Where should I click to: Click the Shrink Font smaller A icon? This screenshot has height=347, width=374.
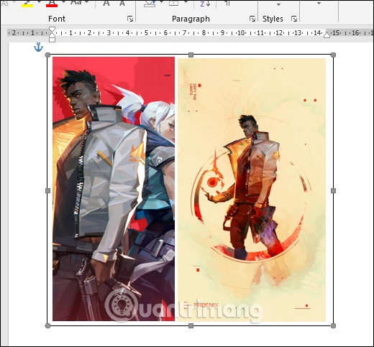click(x=122, y=4)
